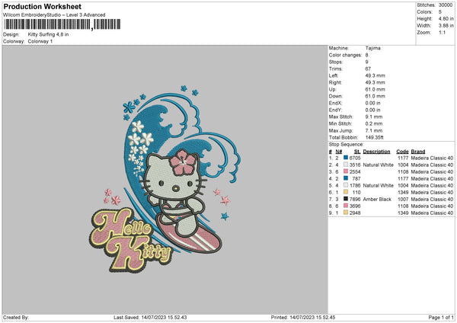Image resolution: width=457 pixels, height=323 pixels.
Task: Select the white swatch beside stitch count 3516
Action: [346, 165]
